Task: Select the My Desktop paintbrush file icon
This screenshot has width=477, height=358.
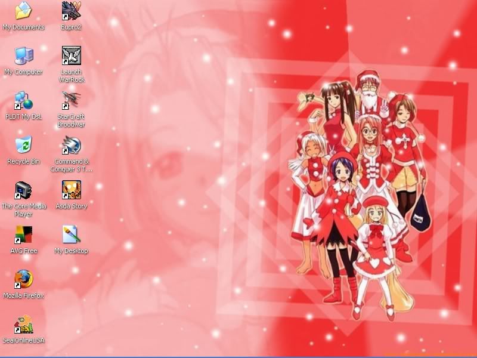Action: tap(71, 235)
